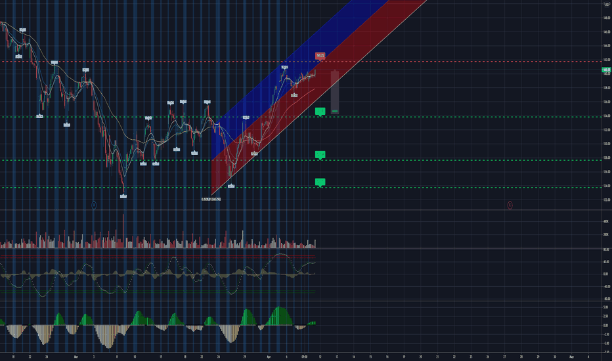Select the green dashed line at 134.00
612x361 pixels.
pos(301,117)
